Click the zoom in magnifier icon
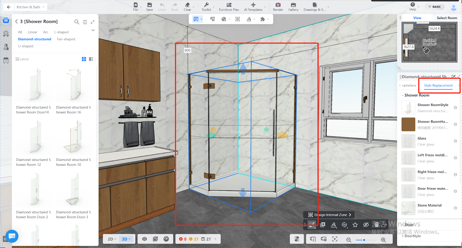This screenshot has height=248, width=462. pos(383,240)
